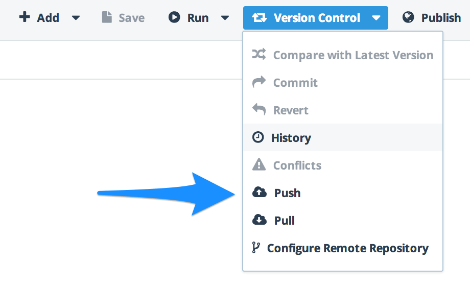Click the Pull cloud download icon
470x287 pixels.
click(260, 220)
